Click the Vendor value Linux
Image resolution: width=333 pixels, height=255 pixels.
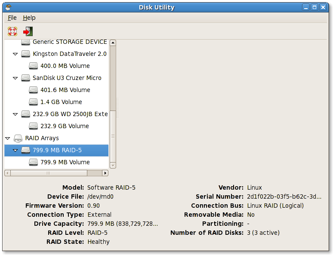coord(254,187)
